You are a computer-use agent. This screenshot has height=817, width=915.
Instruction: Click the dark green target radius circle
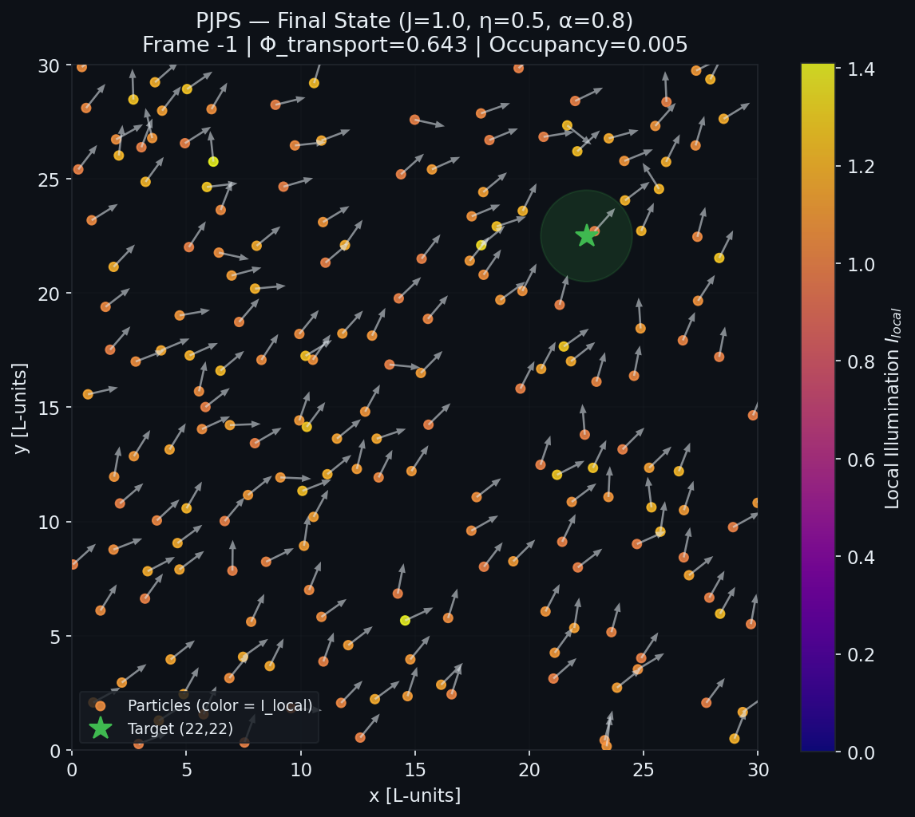(x=587, y=236)
